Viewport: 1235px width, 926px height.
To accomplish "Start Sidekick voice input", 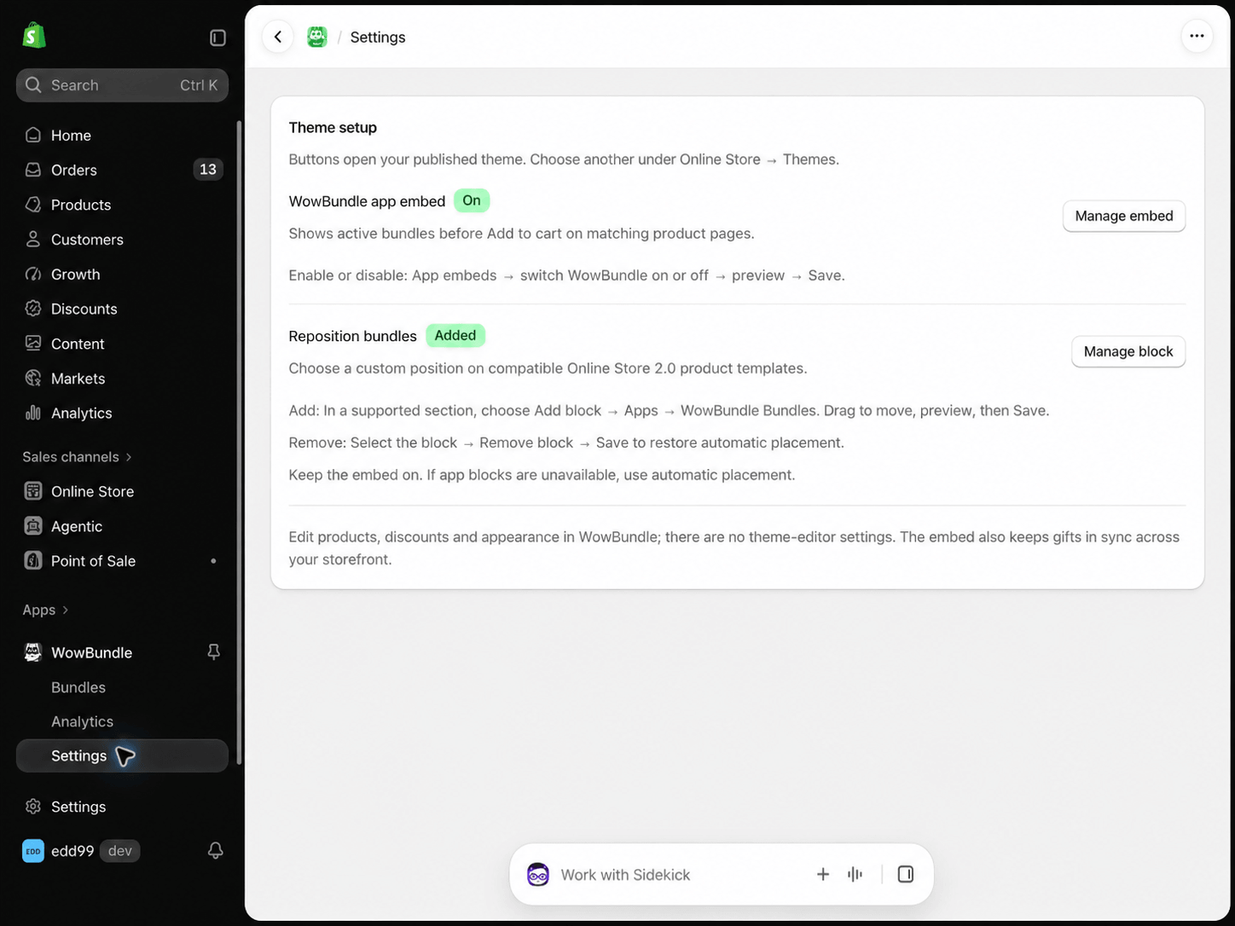I will 855,874.
